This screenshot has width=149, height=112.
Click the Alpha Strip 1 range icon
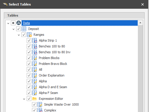click(35, 40)
